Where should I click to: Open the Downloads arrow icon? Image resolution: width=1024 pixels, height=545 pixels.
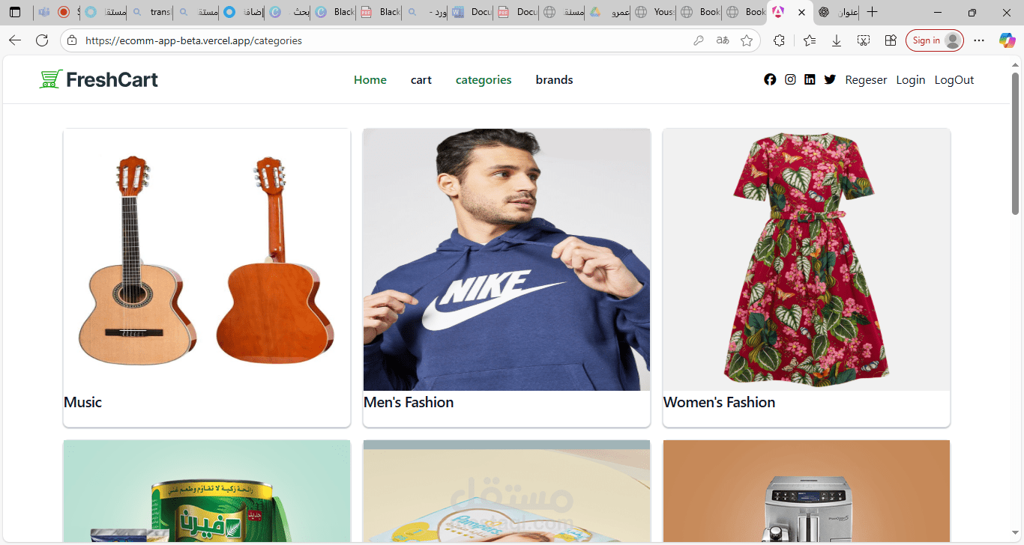pyautogui.click(x=837, y=40)
